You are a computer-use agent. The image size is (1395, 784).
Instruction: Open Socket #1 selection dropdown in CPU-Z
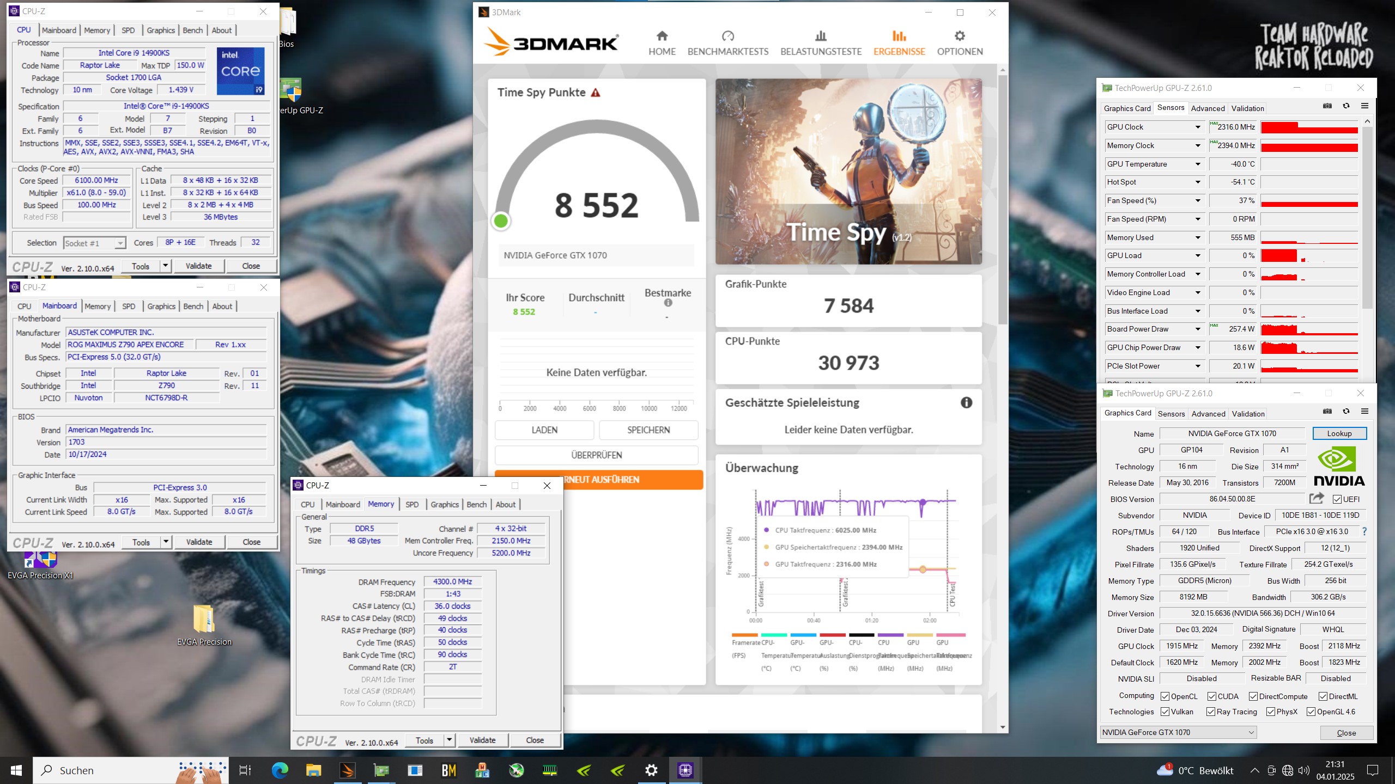(95, 243)
